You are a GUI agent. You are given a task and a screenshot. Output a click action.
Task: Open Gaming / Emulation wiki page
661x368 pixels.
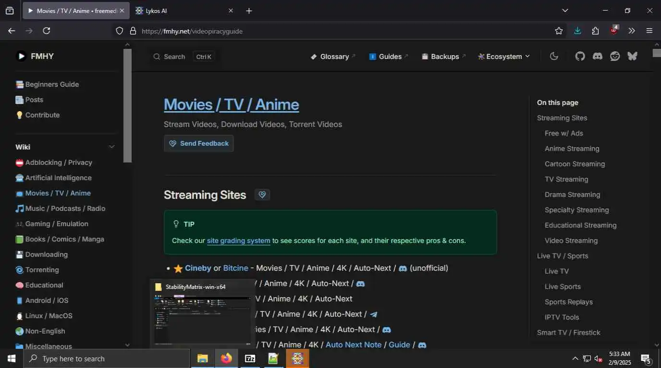click(x=52, y=224)
